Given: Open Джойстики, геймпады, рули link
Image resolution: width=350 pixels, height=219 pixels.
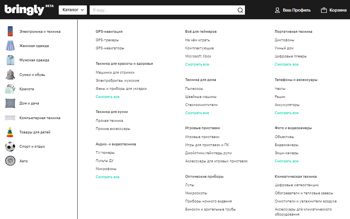Looking at the screenshot, I should [x=208, y=153].
